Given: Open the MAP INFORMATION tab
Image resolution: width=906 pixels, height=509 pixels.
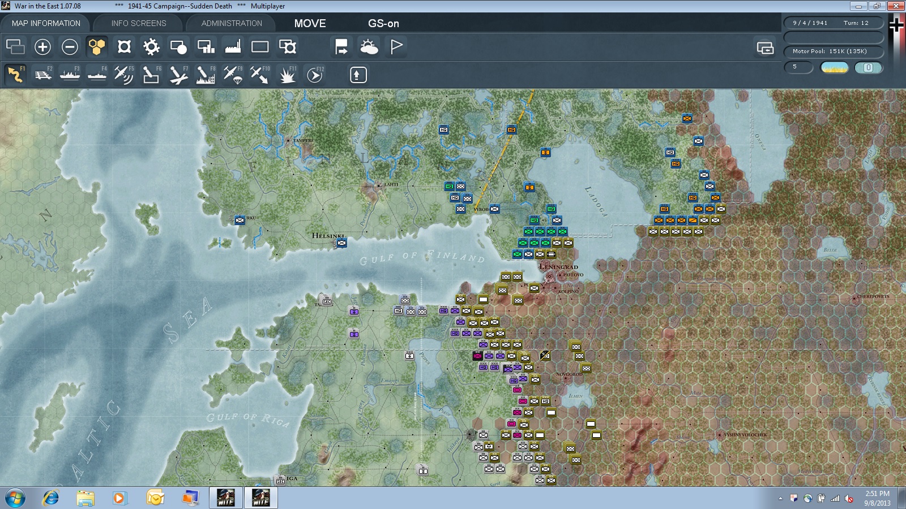Looking at the screenshot, I should click(x=46, y=23).
